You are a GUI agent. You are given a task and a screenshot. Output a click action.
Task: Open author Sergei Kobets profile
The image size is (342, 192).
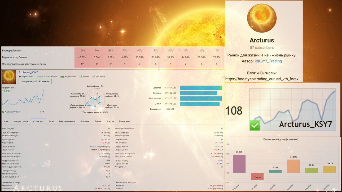[x=27, y=77]
